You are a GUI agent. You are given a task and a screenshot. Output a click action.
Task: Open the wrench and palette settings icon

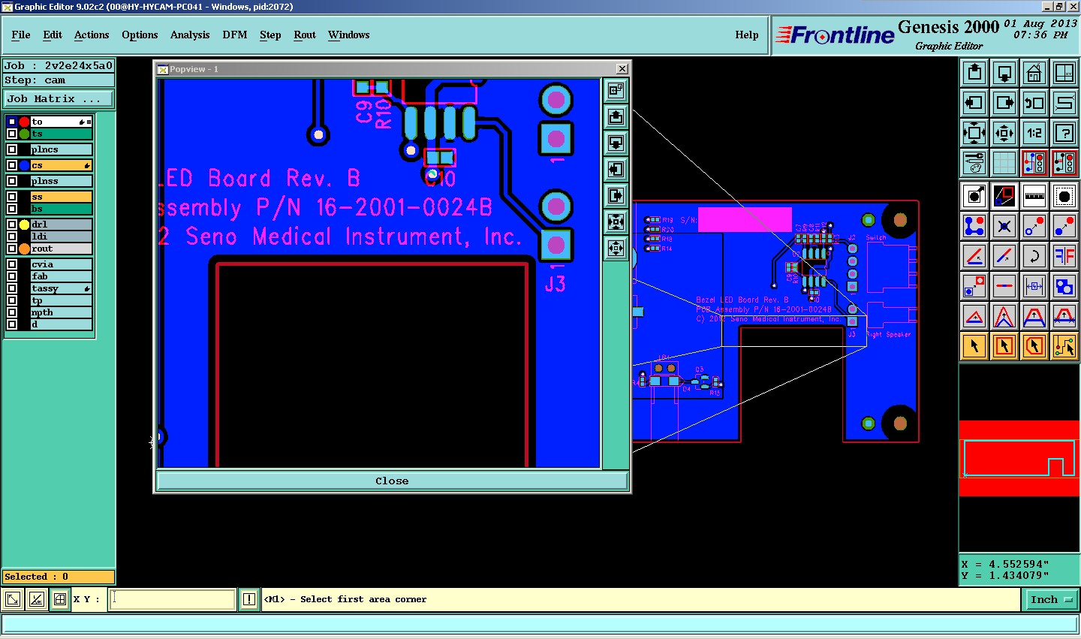[x=974, y=163]
